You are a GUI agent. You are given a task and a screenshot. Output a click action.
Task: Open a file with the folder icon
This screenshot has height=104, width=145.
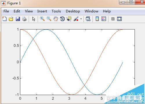tap(11, 19)
